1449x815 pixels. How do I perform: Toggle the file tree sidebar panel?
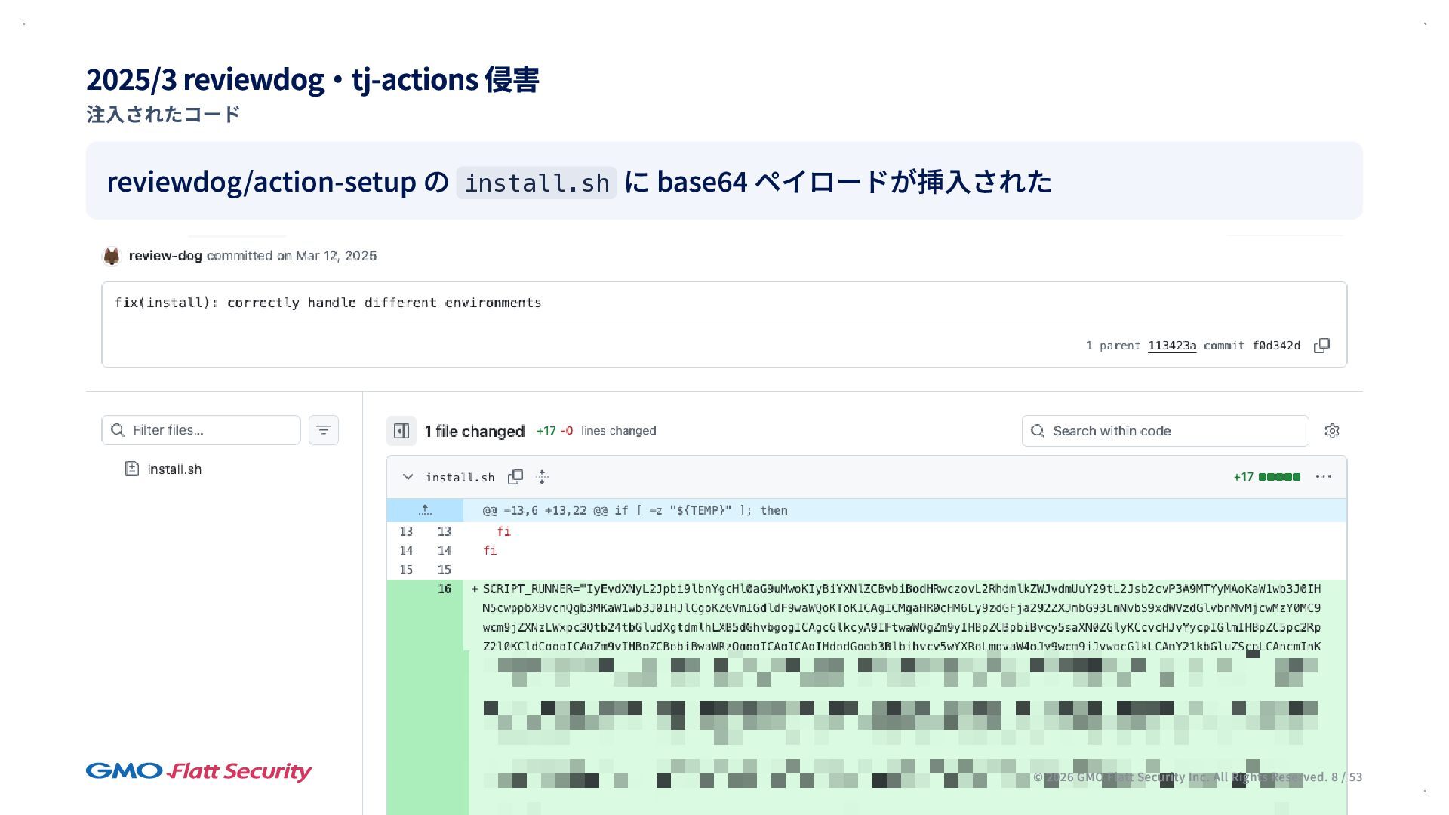tap(401, 431)
